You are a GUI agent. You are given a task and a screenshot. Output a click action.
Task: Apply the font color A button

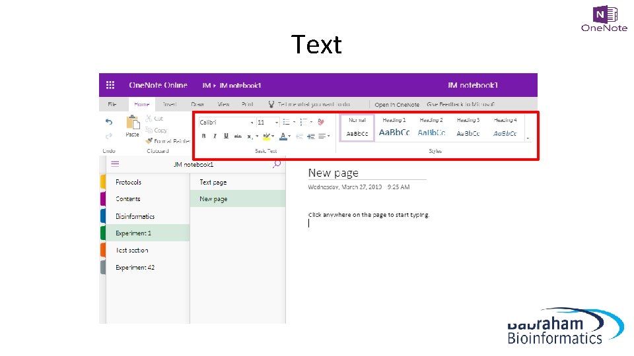283,136
